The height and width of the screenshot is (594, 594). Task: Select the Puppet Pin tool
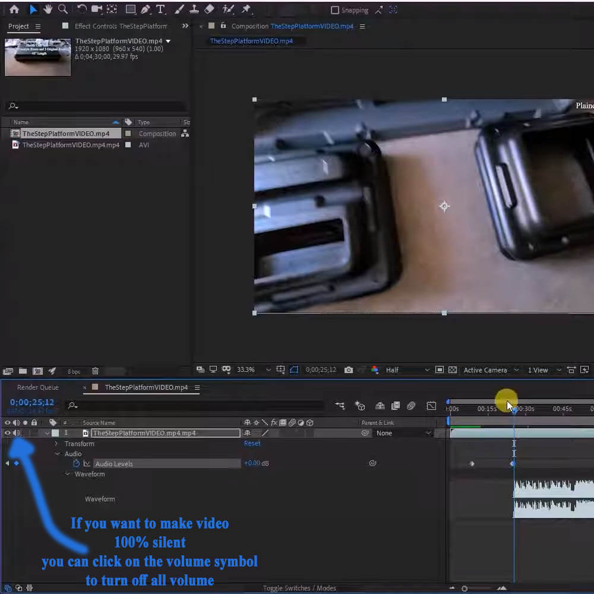[x=245, y=9]
